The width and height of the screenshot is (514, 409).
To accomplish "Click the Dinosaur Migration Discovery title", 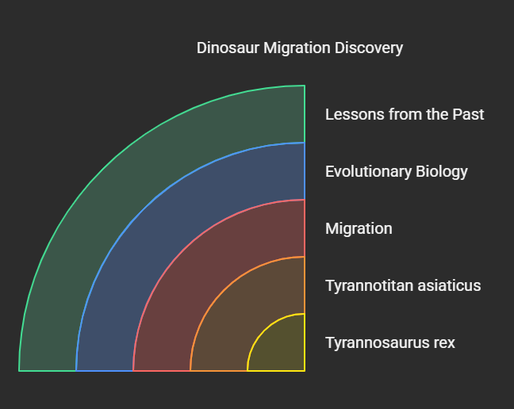I will [300, 48].
